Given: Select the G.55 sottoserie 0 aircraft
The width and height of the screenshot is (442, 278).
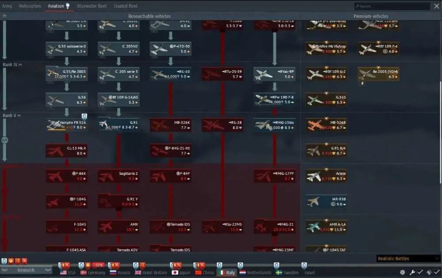Looking at the screenshot, I should coord(67,49).
